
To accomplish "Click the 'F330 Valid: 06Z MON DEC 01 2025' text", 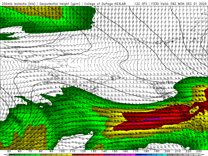I will [179, 4].
